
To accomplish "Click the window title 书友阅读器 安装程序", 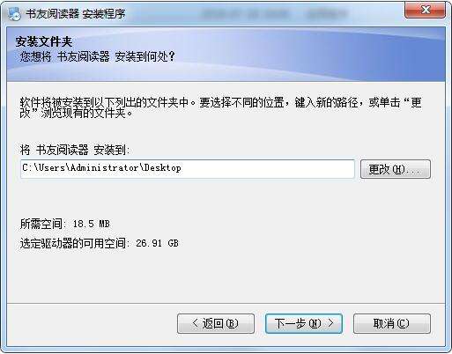I will [76, 14].
